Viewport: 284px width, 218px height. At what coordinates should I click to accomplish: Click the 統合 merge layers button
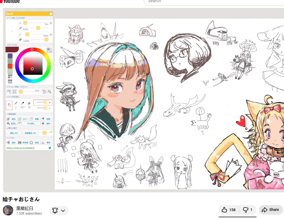[x=12, y=119]
